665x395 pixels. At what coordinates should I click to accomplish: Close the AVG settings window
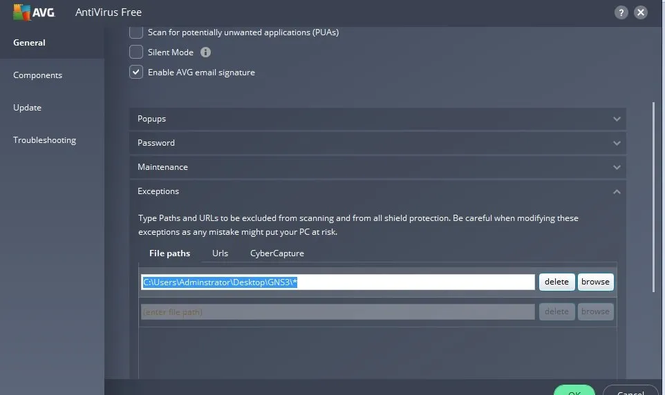point(640,12)
